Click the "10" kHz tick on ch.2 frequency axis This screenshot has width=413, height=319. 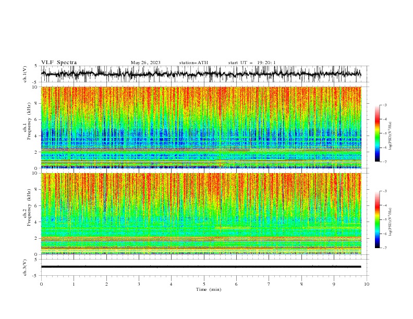pos(35,173)
